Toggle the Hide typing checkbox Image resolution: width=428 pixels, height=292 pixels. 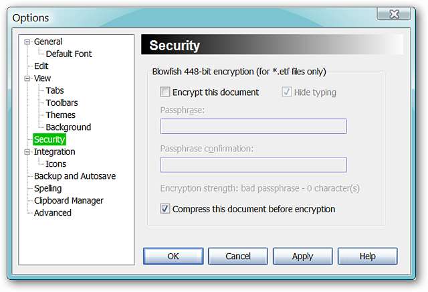tap(287, 92)
